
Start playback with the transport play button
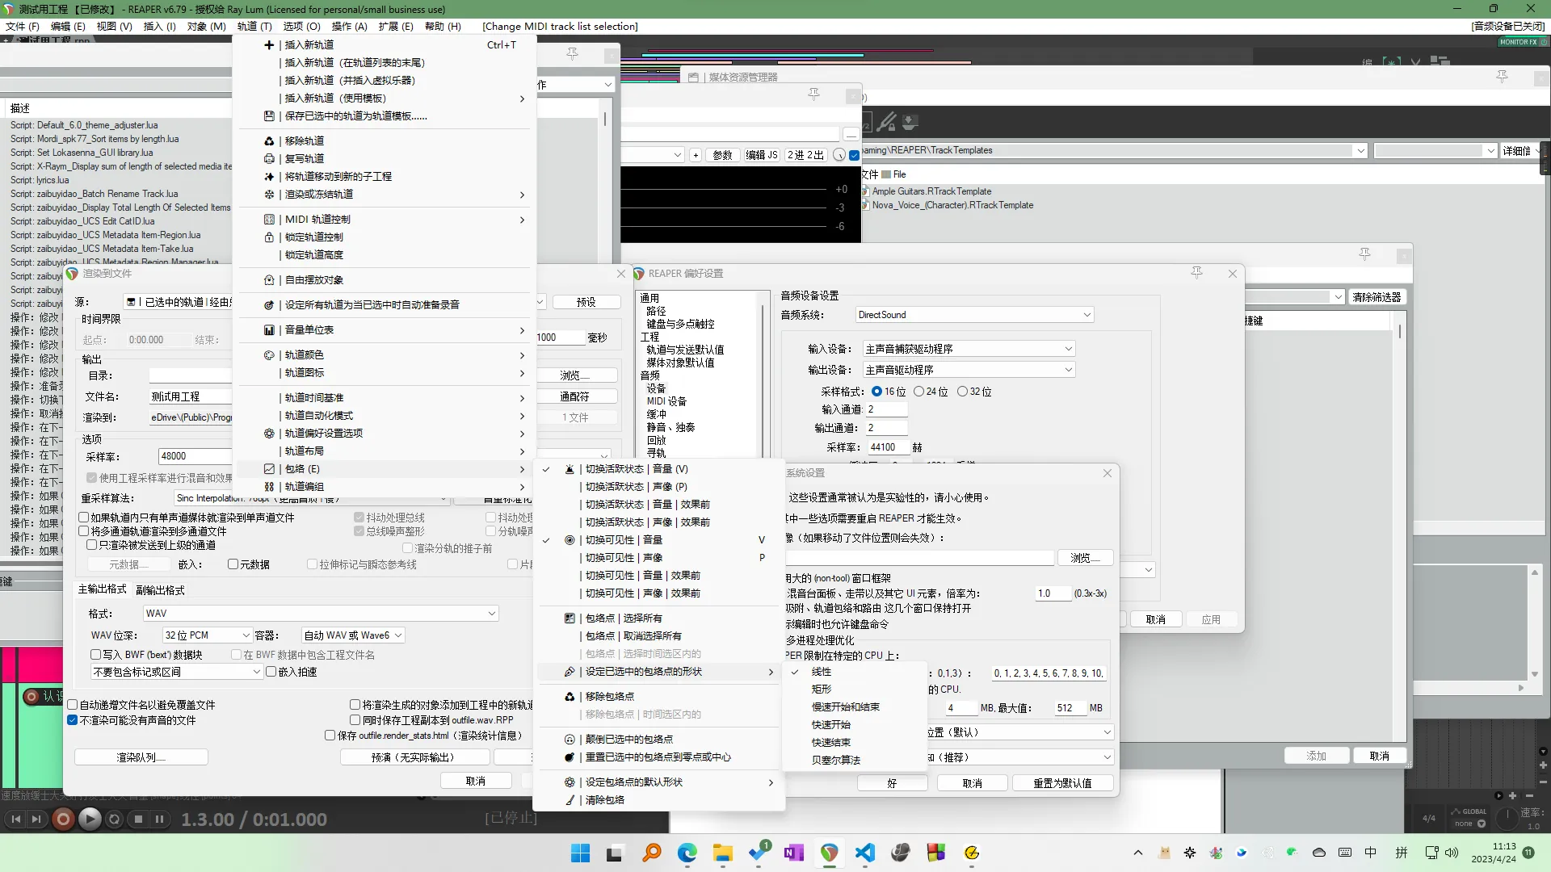[90, 820]
